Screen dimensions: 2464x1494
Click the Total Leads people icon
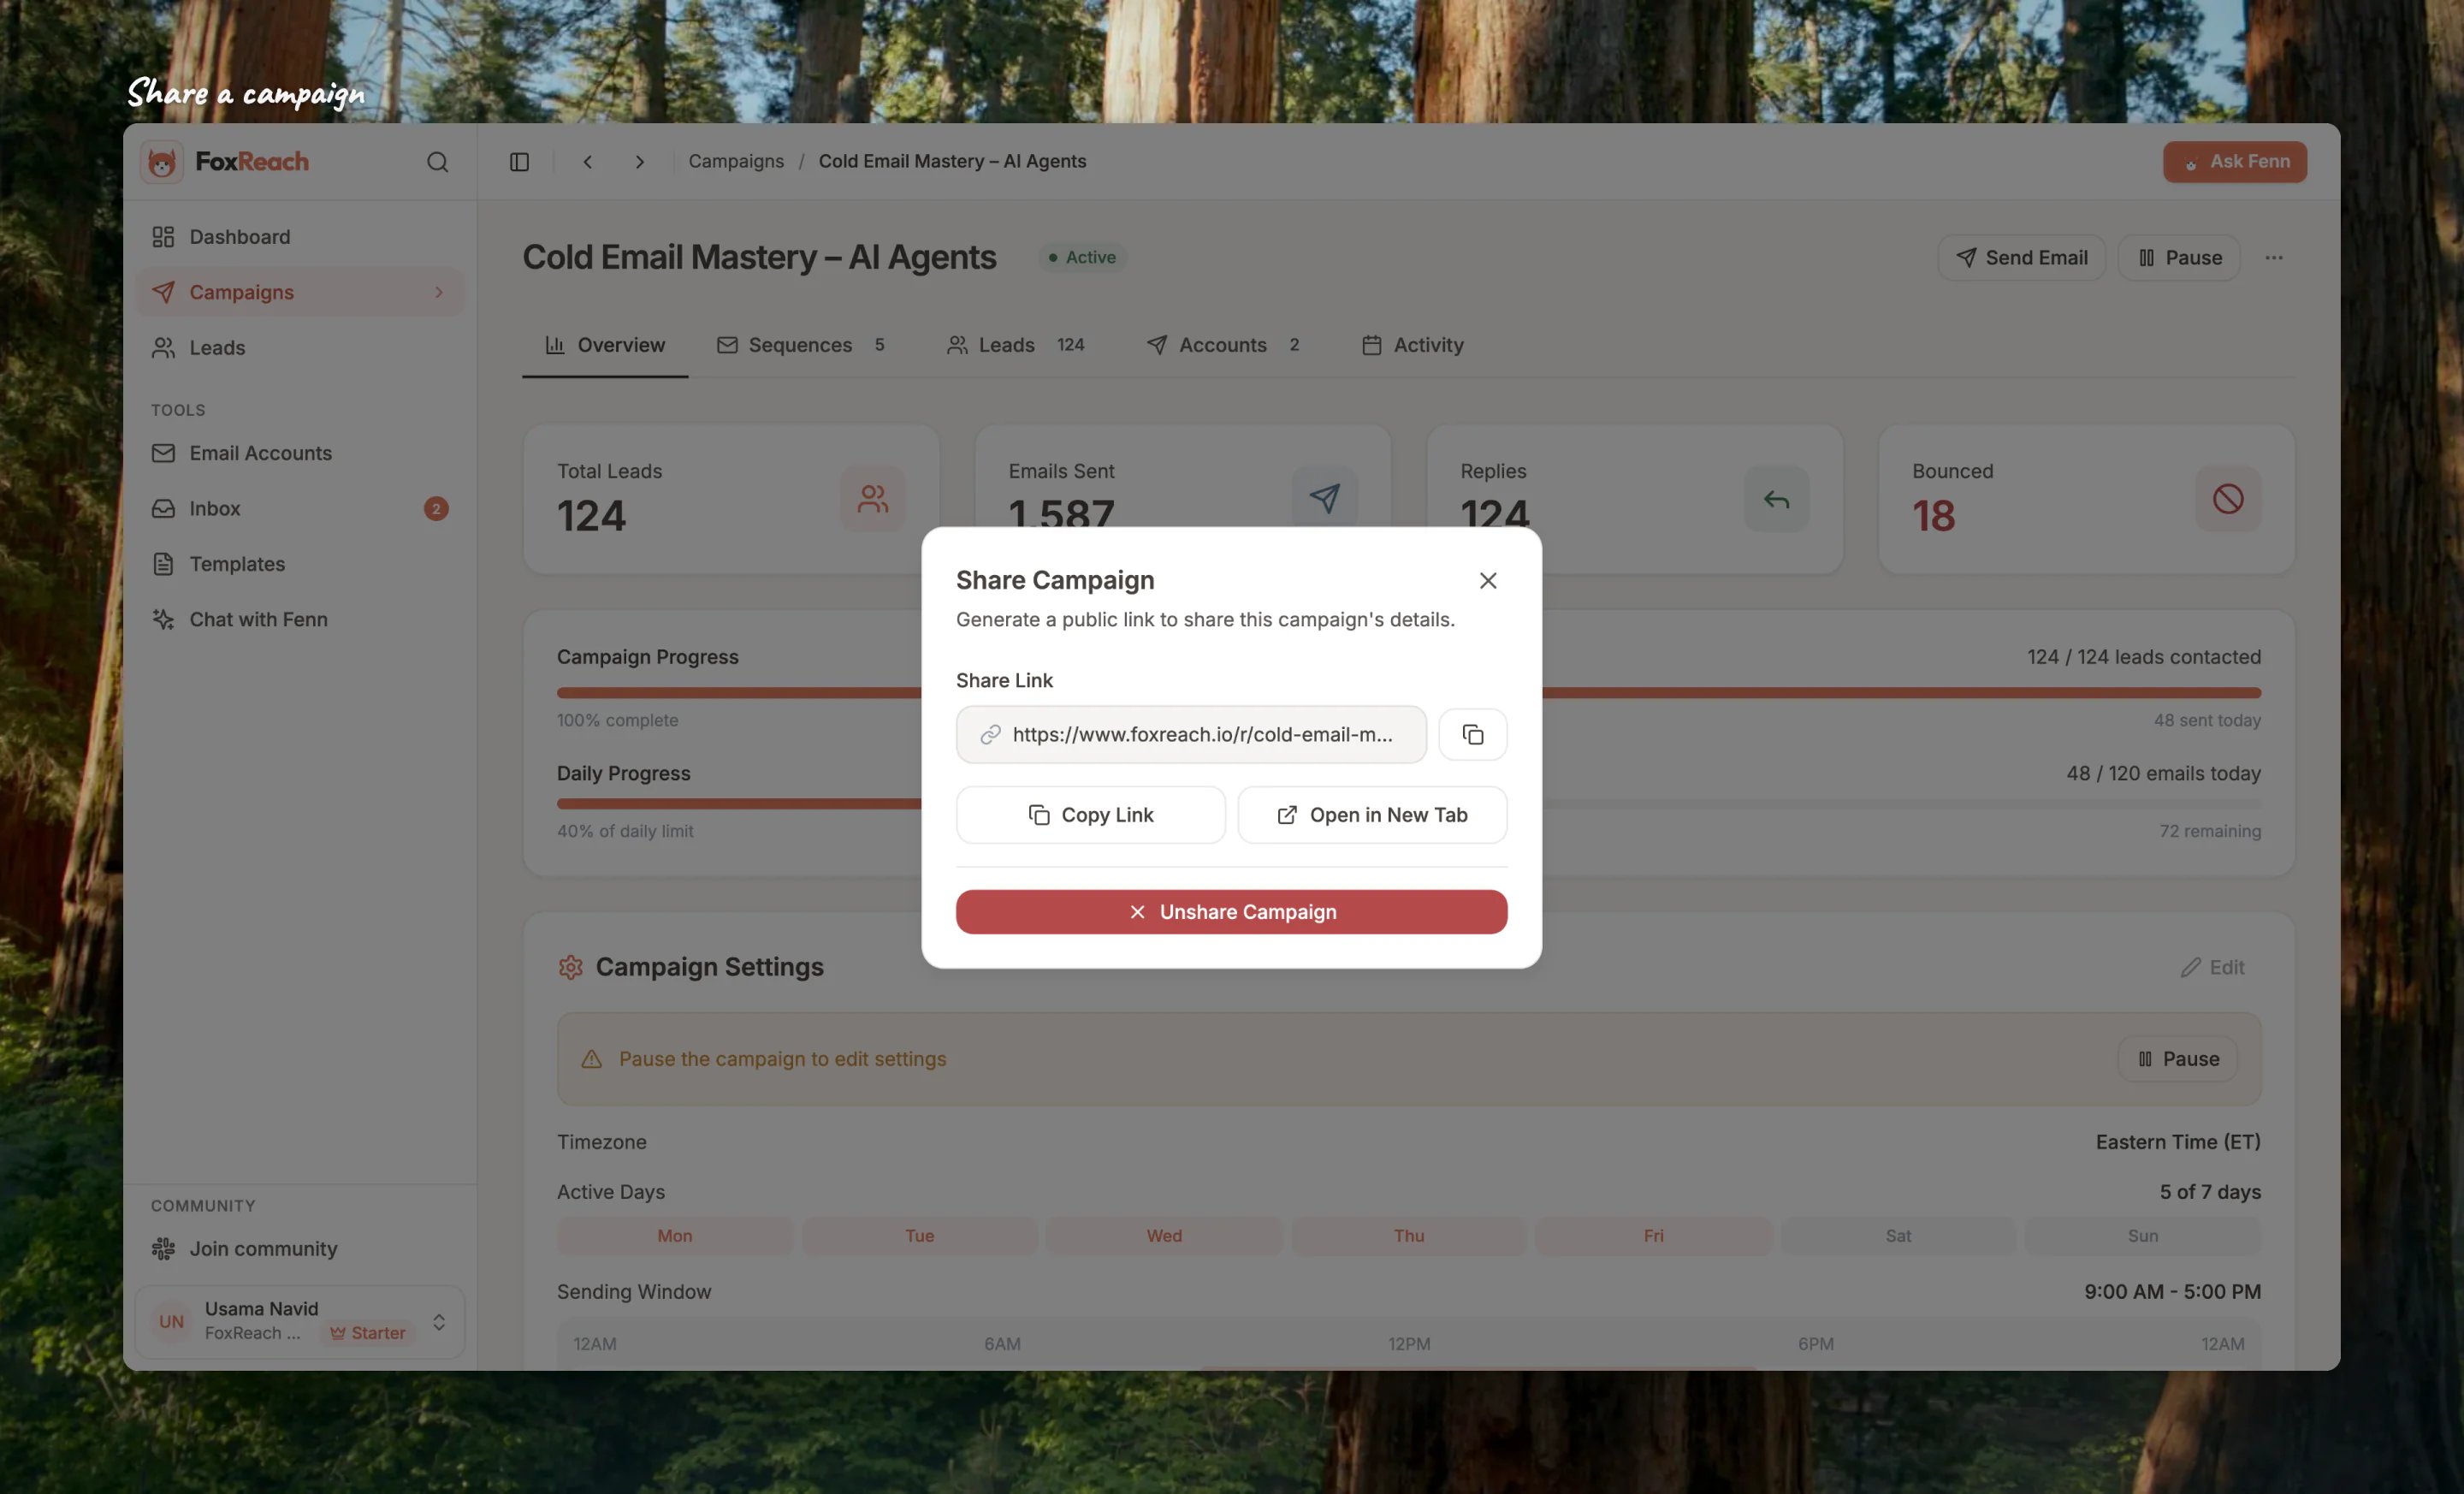point(873,499)
